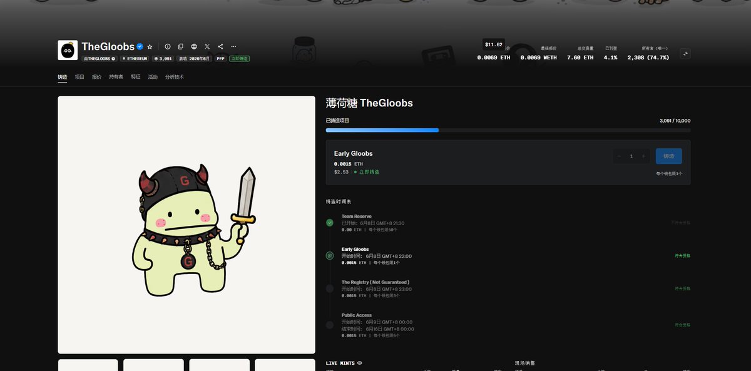Click the 薄荷糖 TheGloobs heading

[369, 103]
